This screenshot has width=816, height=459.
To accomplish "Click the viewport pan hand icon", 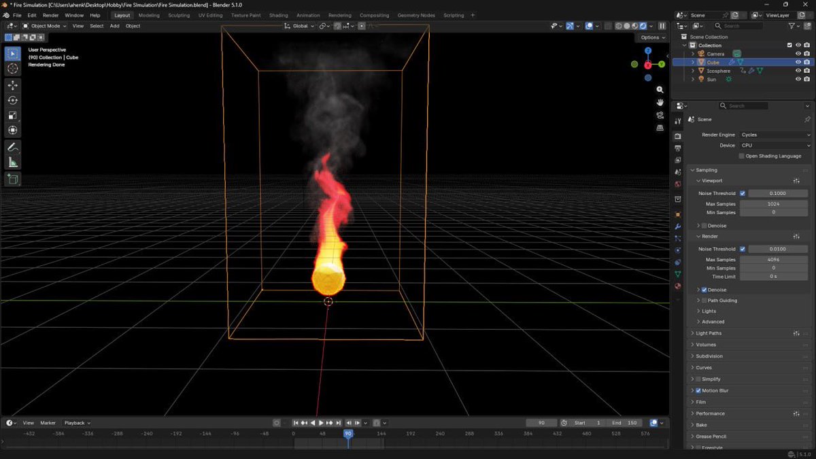I will pos(660,102).
